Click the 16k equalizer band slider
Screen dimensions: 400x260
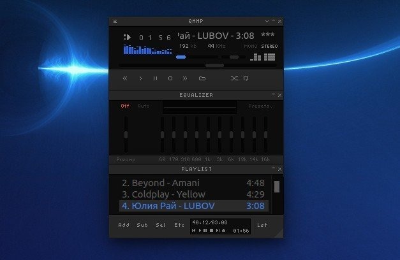tap(265, 134)
